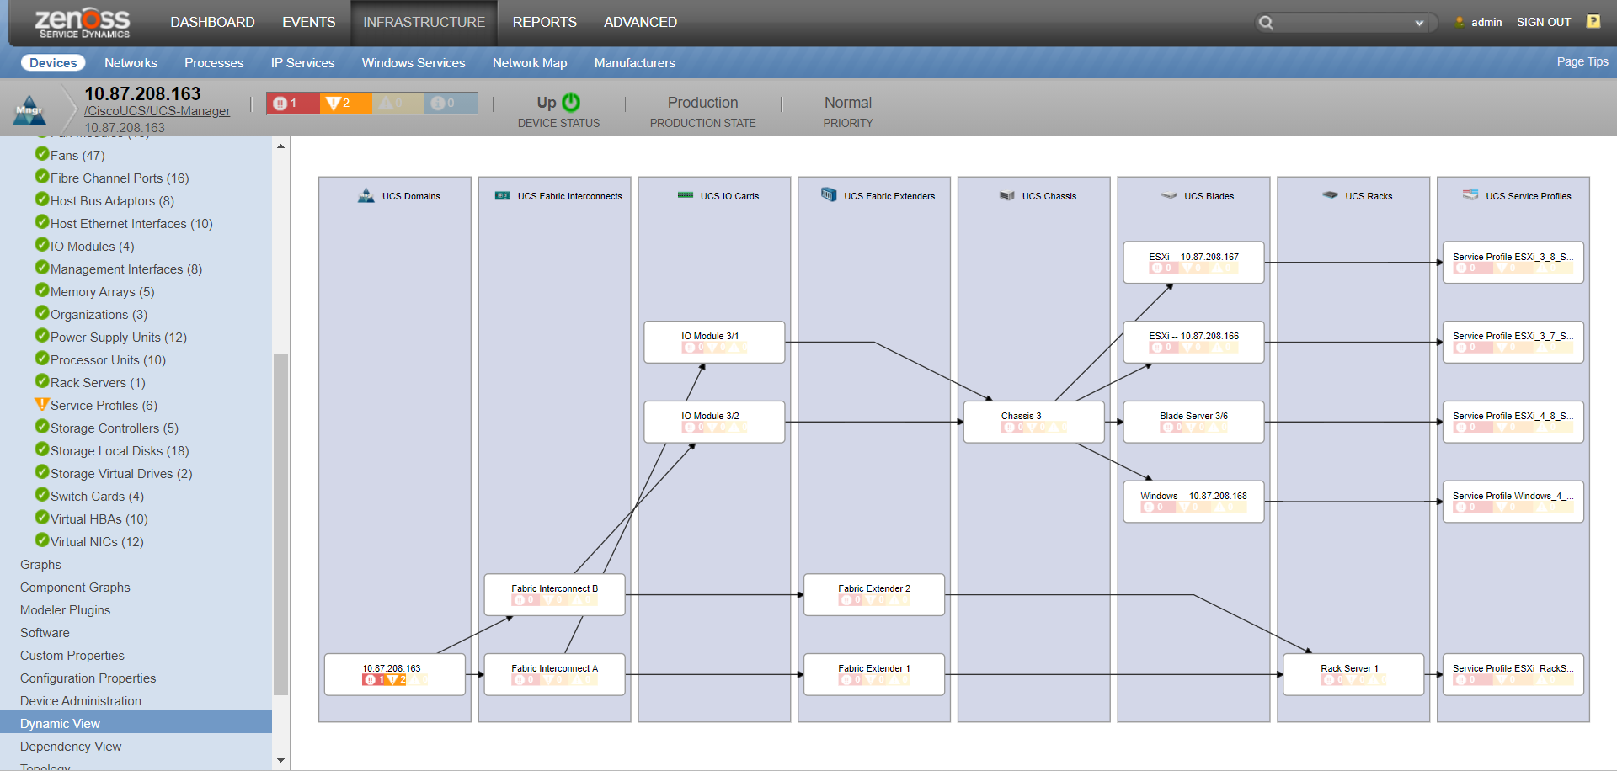Viewport: 1617px width, 771px height.
Task: Click the Virtual NICs status check icon
Action: [42, 540]
